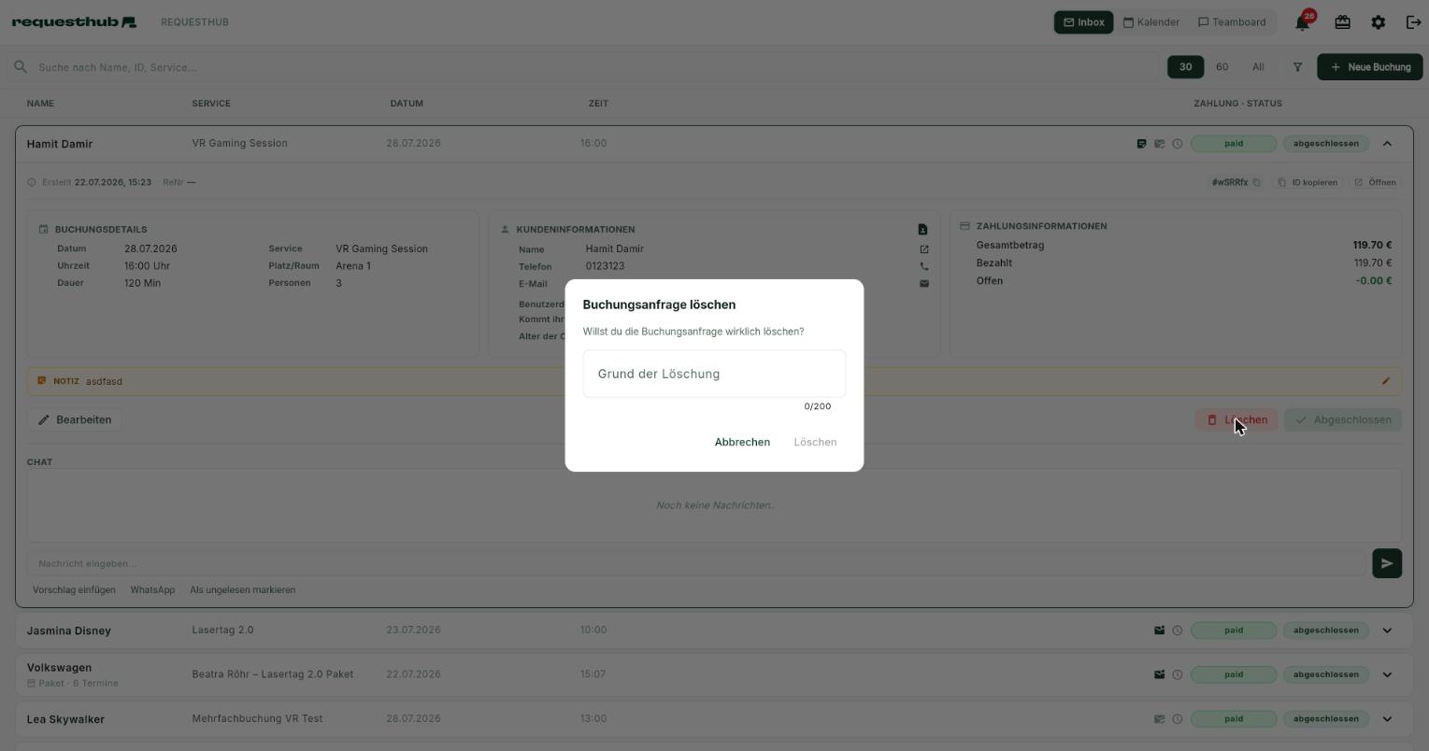Image resolution: width=1429 pixels, height=751 pixels.
Task: Expand the Volkswagen booking row
Action: coord(1387,674)
